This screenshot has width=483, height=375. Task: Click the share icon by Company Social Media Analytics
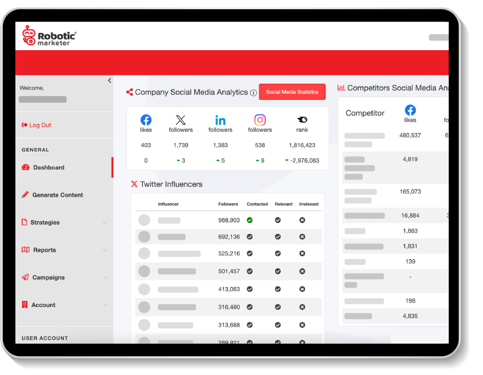(129, 92)
